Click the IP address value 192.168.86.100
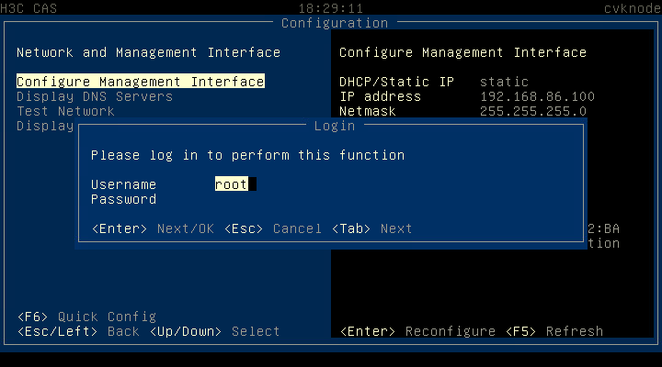Image resolution: width=662 pixels, height=367 pixels. click(x=537, y=96)
